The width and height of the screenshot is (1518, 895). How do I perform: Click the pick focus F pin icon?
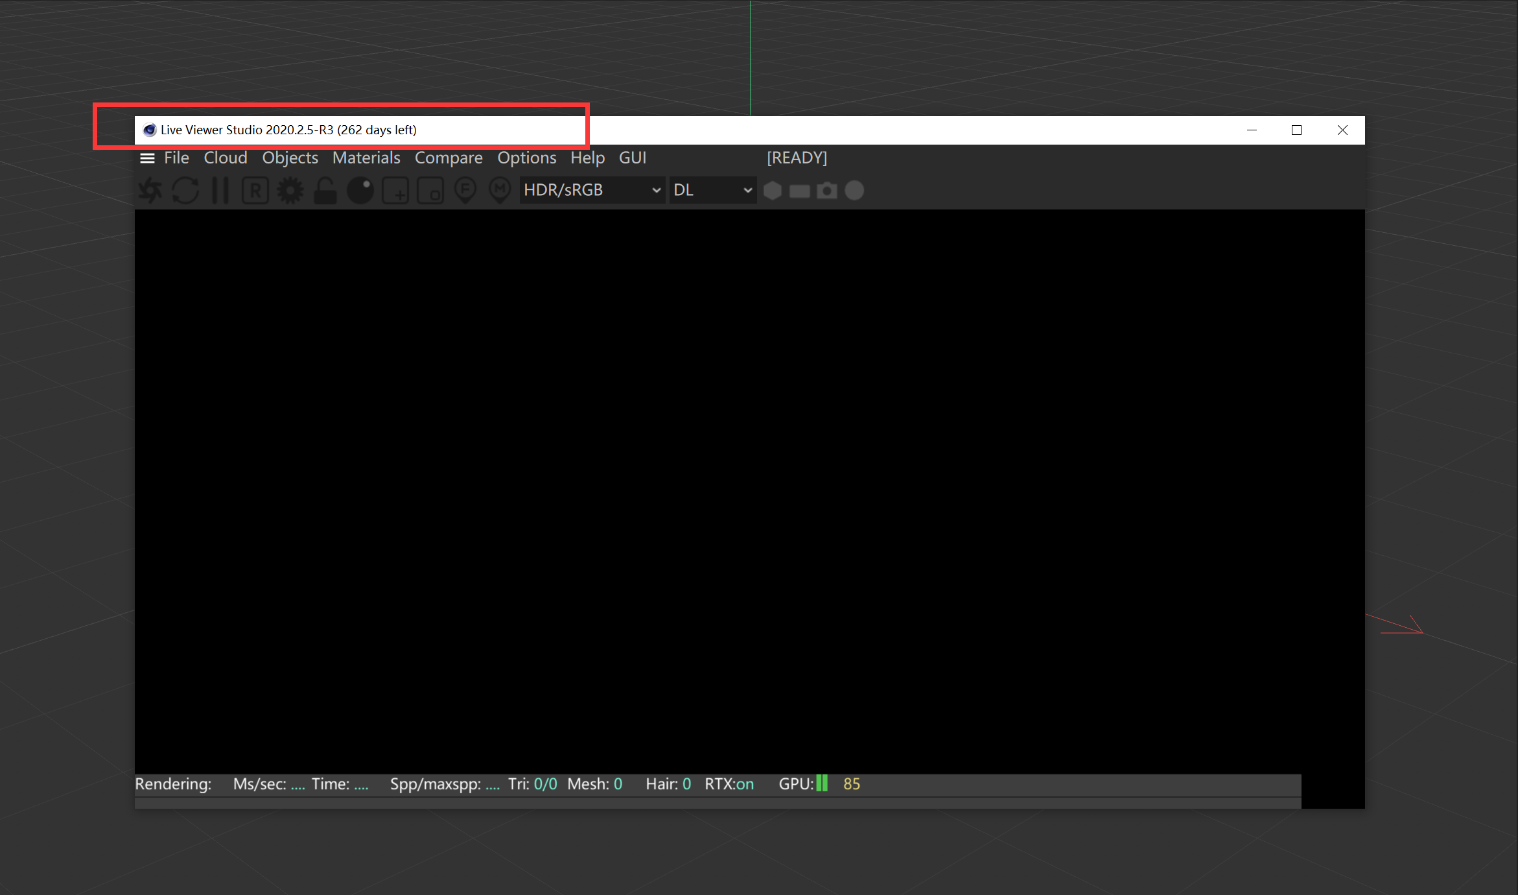pos(465,191)
